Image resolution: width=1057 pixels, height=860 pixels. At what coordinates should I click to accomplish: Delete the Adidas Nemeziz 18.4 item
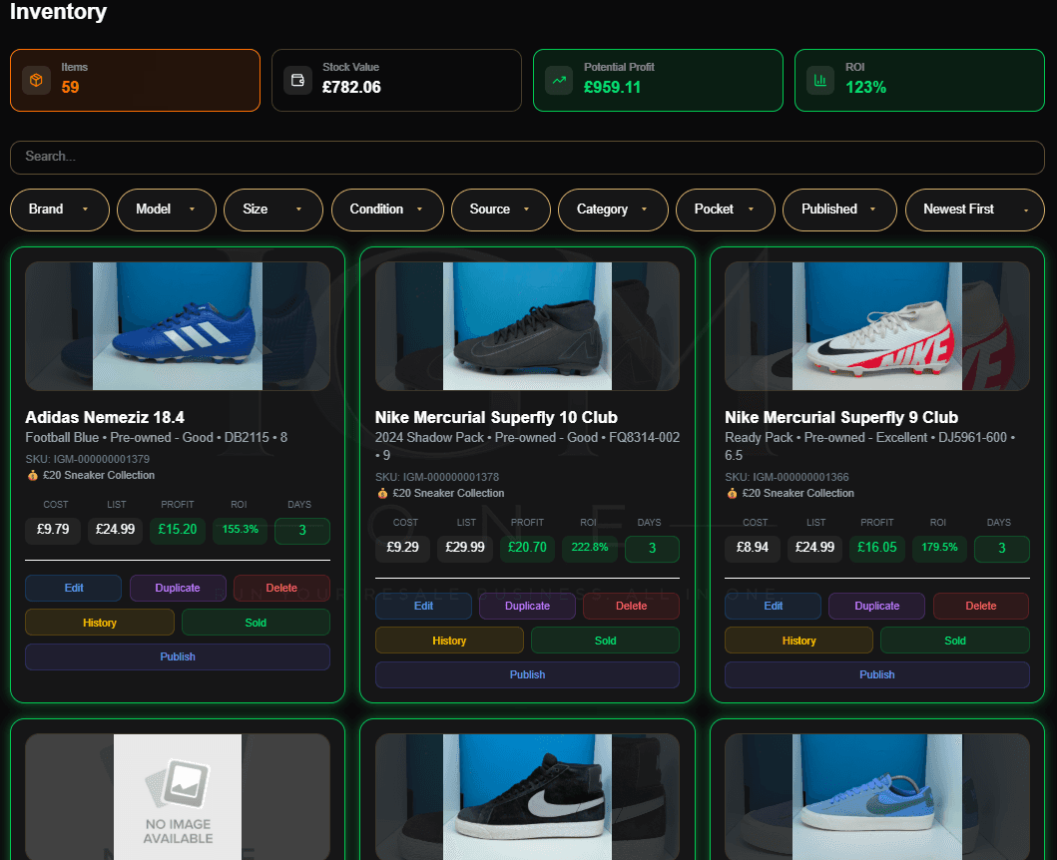pos(281,588)
